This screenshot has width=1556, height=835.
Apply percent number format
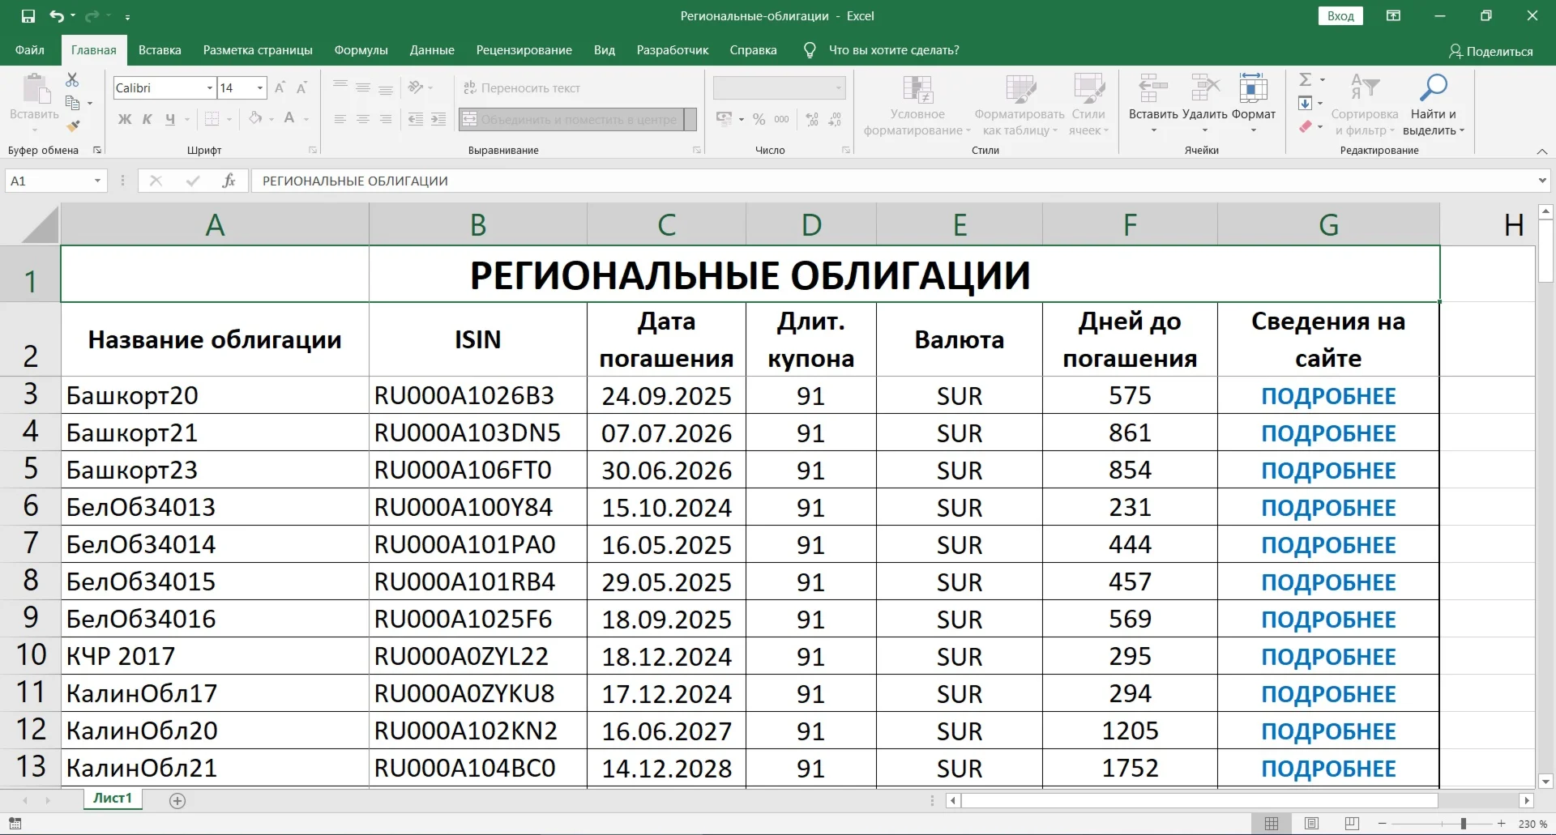pos(759,119)
